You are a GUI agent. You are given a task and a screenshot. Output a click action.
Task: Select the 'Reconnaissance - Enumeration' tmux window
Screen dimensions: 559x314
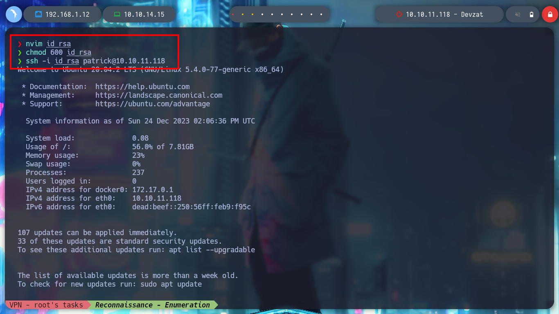click(x=153, y=305)
